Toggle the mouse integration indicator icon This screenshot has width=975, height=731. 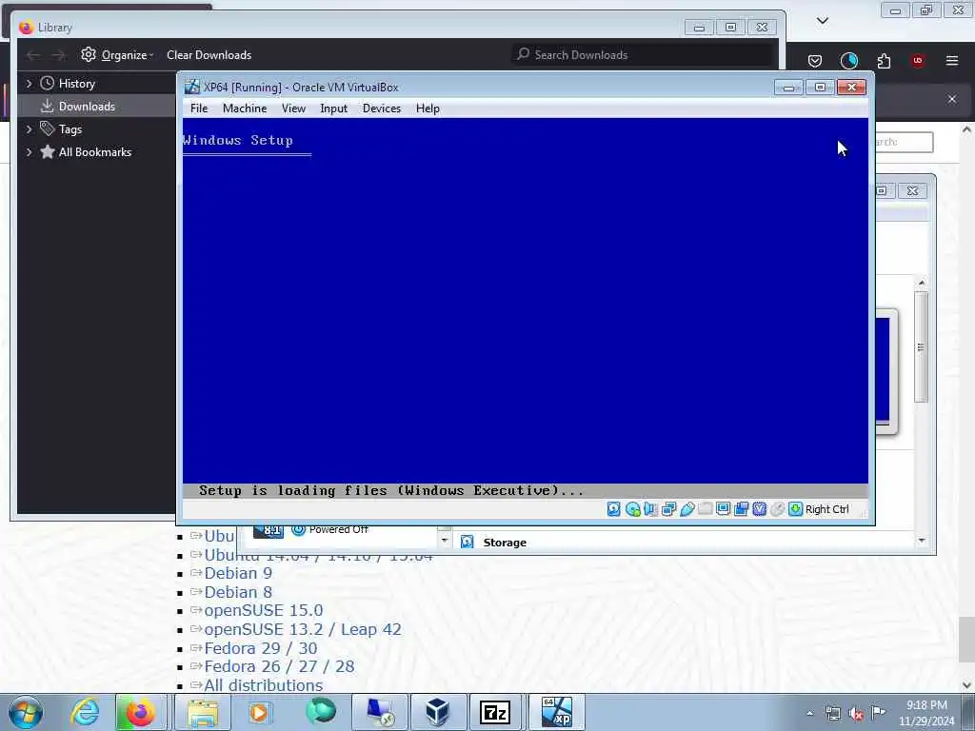[x=777, y=509]
